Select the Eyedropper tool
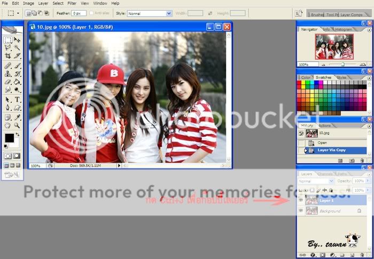 pyautogui.click(x=17, y=117)
